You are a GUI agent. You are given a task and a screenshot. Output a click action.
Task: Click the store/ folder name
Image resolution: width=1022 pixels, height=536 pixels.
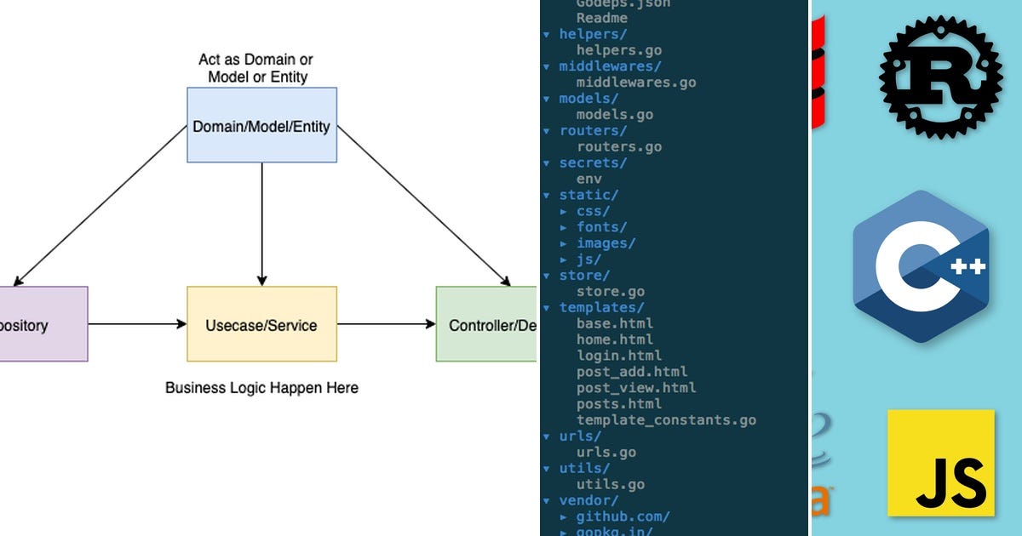coord(585,276)
